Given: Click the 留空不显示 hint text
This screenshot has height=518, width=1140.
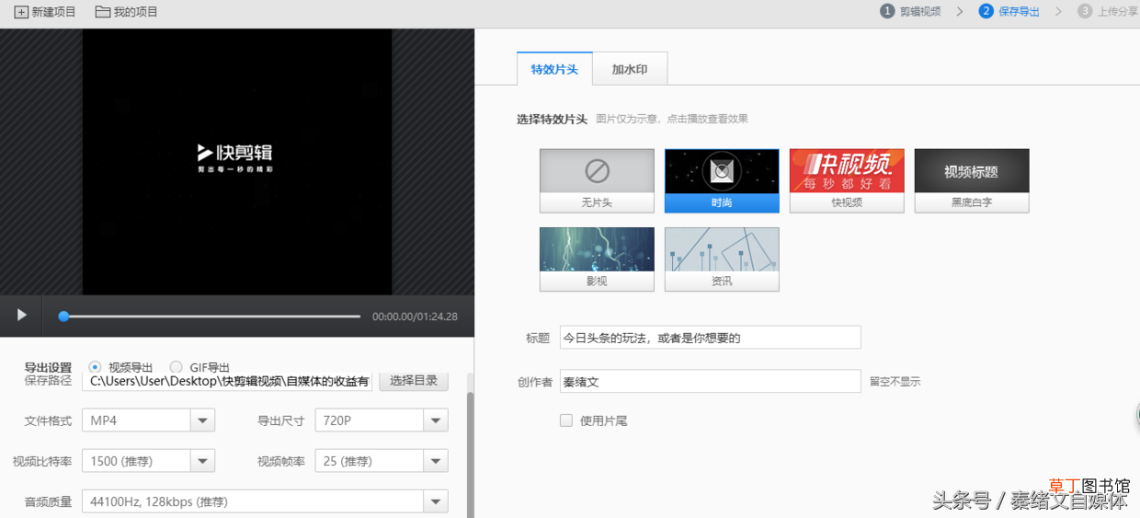Looking at the screenshot, I should [x=895, y=382].
